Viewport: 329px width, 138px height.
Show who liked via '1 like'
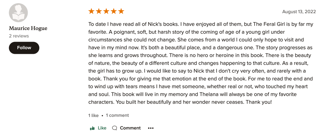point(93,115)
